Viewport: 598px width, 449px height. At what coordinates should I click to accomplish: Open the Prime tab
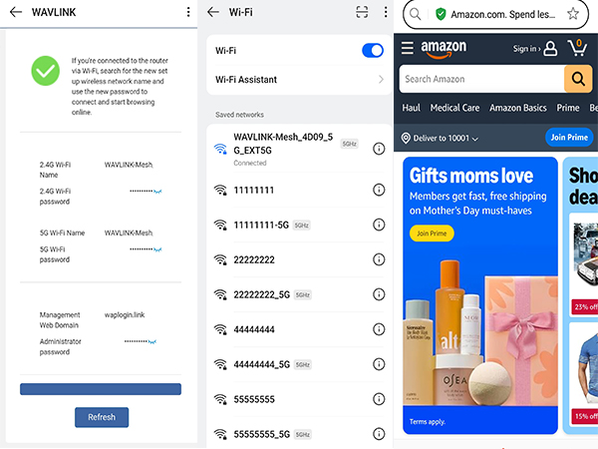pyautogui.click(x=568, y=108)
